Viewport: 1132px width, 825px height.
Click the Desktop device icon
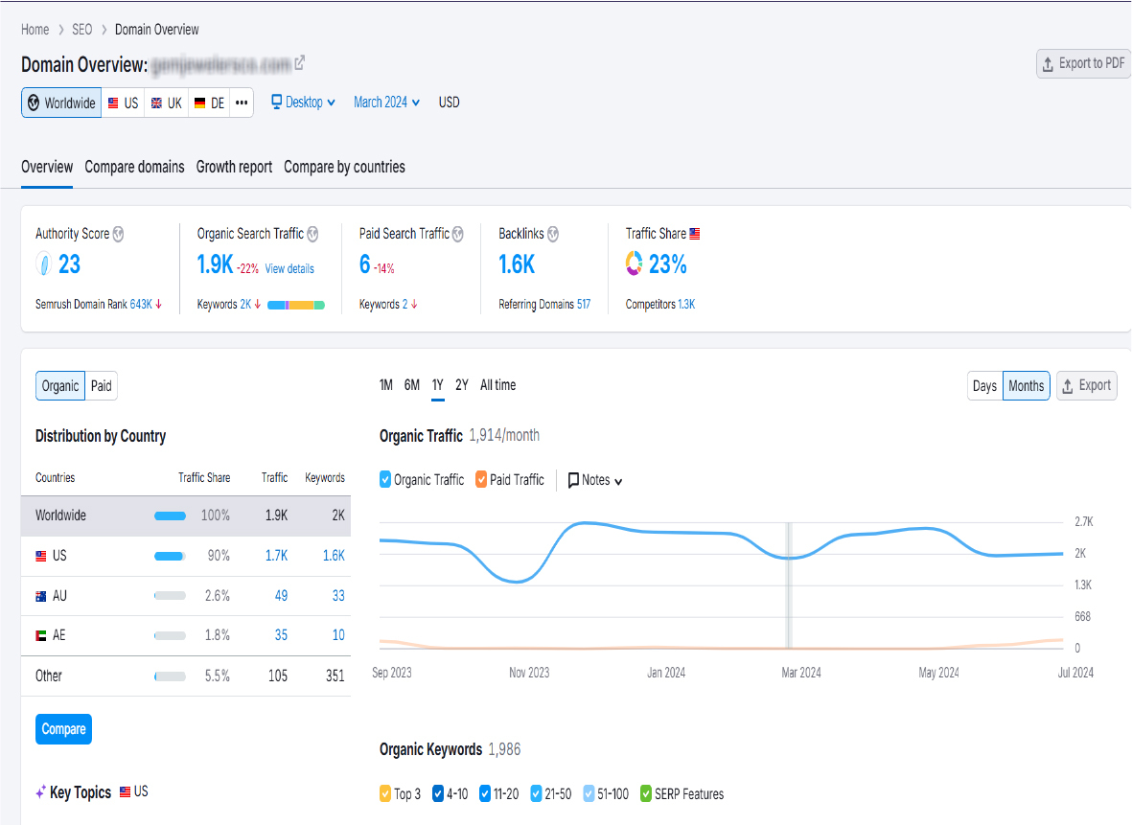[276, 102]
